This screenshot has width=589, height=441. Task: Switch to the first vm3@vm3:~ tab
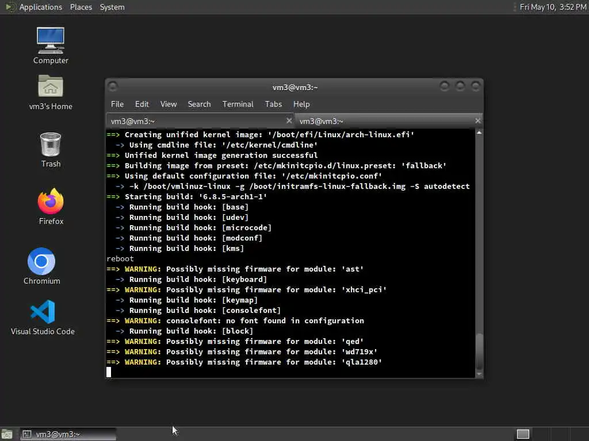[200, 121]
